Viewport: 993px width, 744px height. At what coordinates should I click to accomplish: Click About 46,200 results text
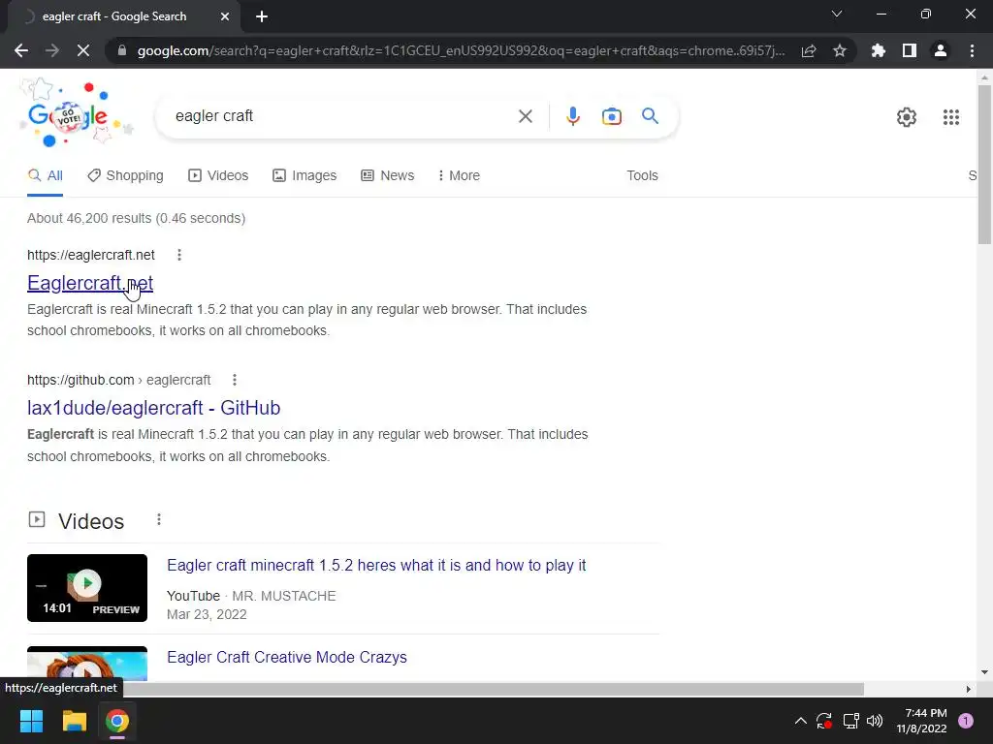[x=136, y=218]
